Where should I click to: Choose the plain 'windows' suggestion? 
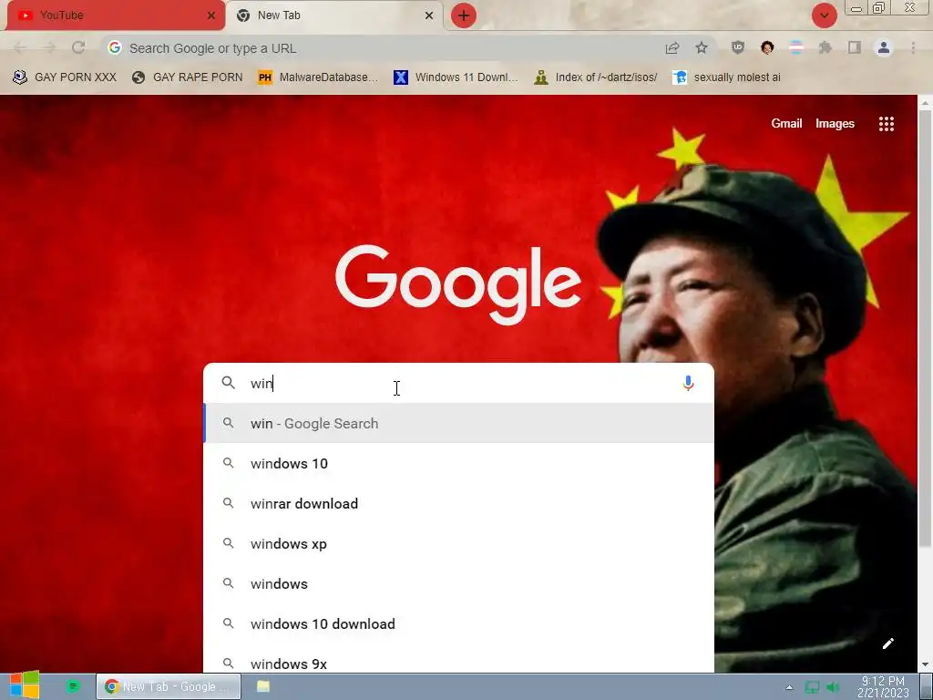pos(458,583)
